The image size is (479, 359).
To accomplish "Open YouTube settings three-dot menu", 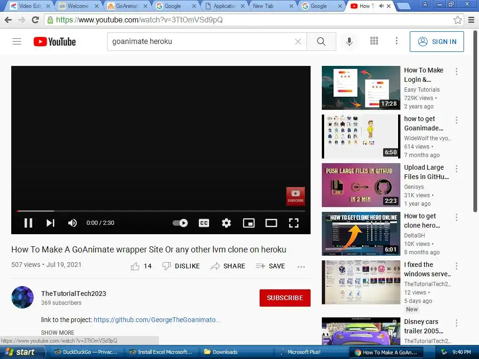I will [397, 41].
